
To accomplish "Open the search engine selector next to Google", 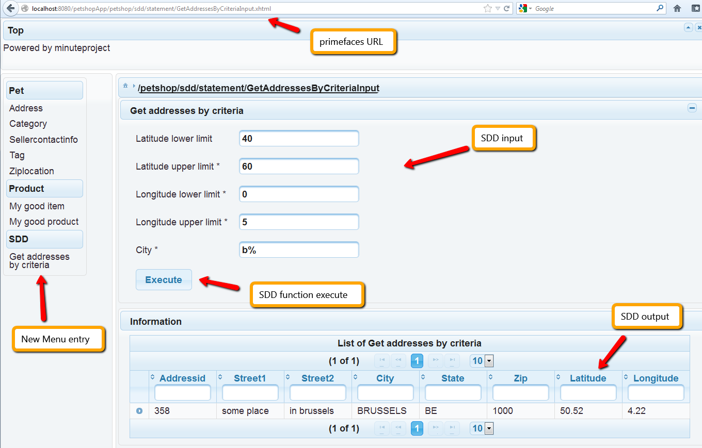I will 529,8.
